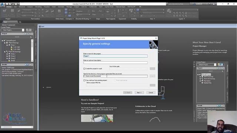This screenshot has height=133, width=237.
Task: Collapse the P&ID Drawings tree node
Action: (x=5, y=43)
